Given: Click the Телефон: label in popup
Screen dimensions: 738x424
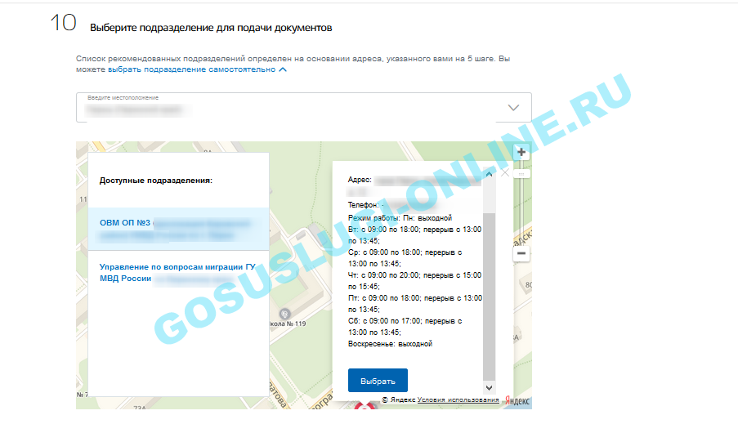Looking at the screenshot, I should (364, 205).
